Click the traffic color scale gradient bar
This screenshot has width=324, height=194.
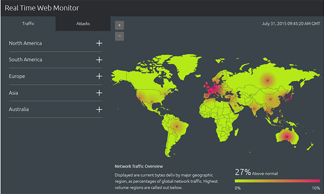[x=277, y=181]
